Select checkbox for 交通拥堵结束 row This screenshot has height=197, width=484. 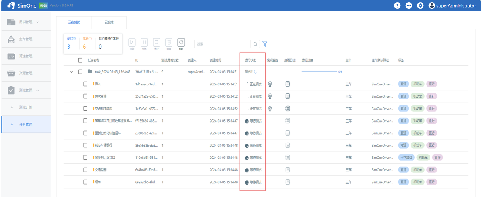click(85, 109)
